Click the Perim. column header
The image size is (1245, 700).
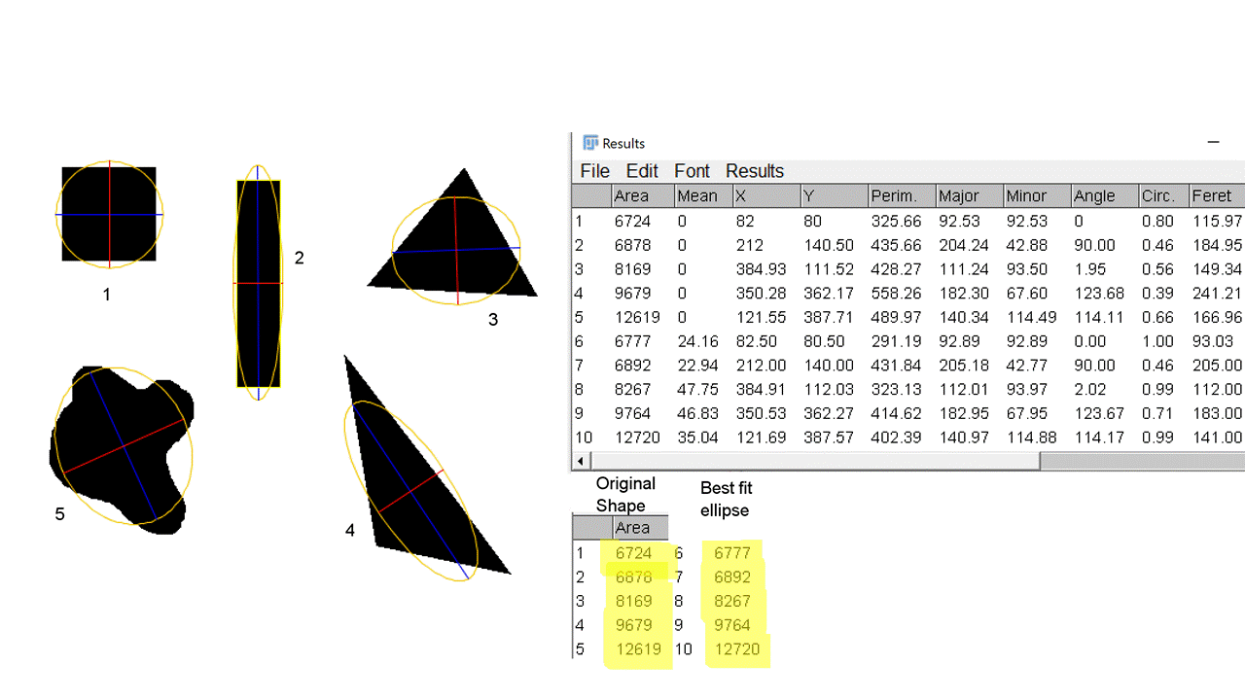point(894,196)
